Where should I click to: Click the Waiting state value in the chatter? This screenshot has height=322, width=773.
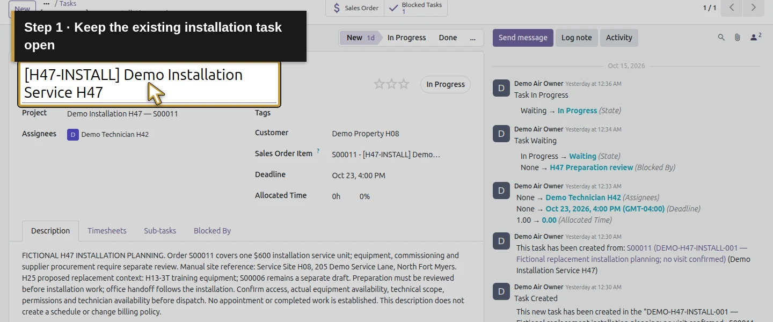(582, 156)
